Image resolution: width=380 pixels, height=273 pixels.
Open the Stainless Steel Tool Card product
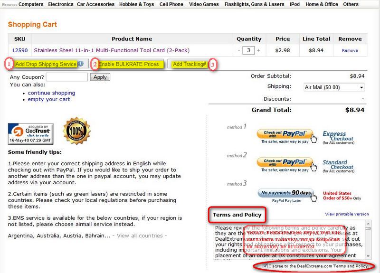(112, 50)
